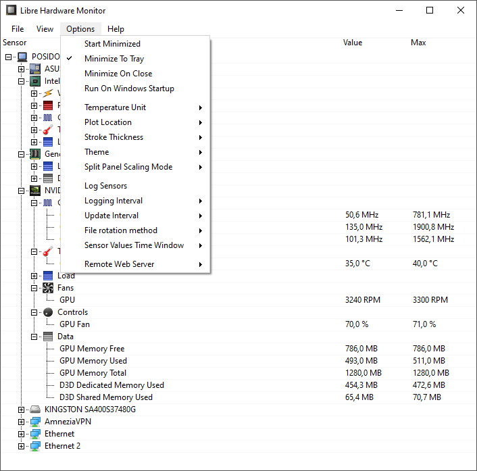Open the Remote Web Server submenu

[x=135, y=264]
